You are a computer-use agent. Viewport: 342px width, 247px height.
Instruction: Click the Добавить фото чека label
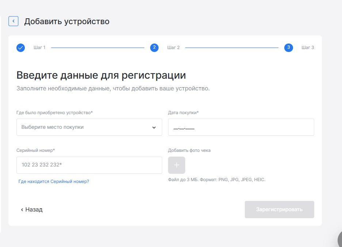(189, 150)
